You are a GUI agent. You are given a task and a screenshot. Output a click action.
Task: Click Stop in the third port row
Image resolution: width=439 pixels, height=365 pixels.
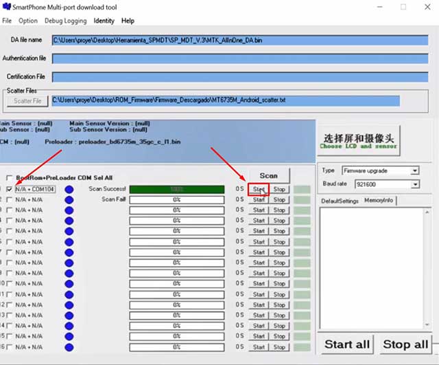click(279, 210)
